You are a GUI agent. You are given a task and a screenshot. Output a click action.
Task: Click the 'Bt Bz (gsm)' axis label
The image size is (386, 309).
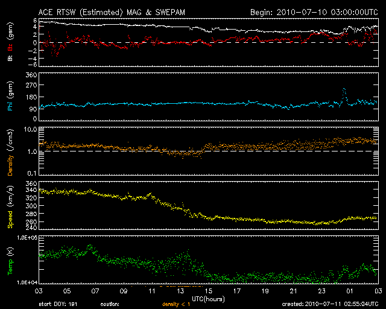tap(10, 42)
